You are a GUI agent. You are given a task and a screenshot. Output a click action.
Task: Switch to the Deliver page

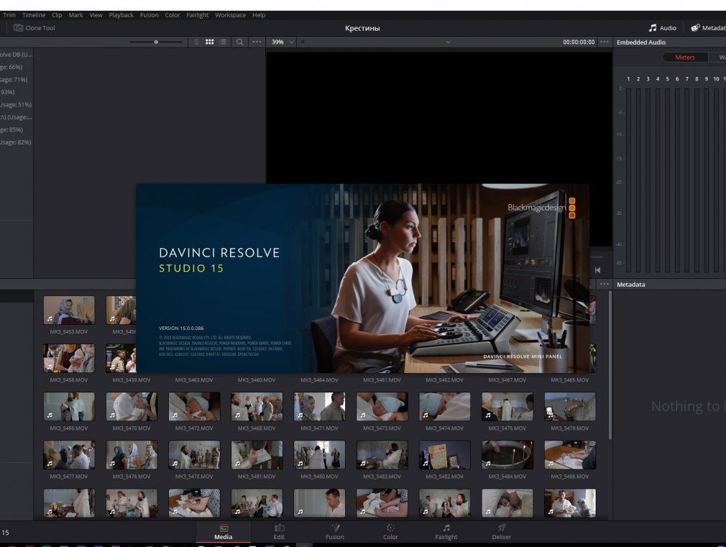tap(502, 532)
